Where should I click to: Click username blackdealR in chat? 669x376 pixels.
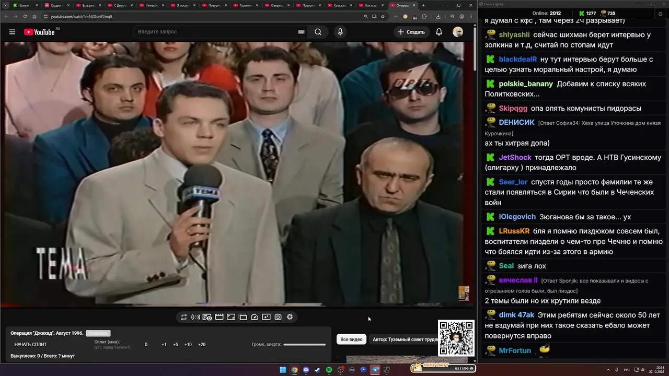[x=517, y=60]
